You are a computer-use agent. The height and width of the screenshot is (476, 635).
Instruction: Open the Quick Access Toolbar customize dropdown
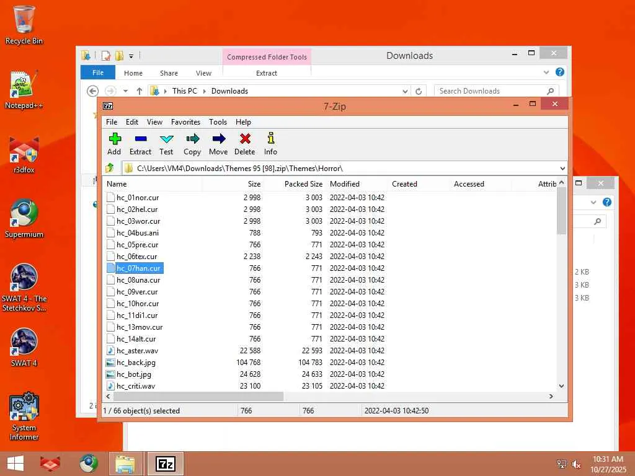131,56
